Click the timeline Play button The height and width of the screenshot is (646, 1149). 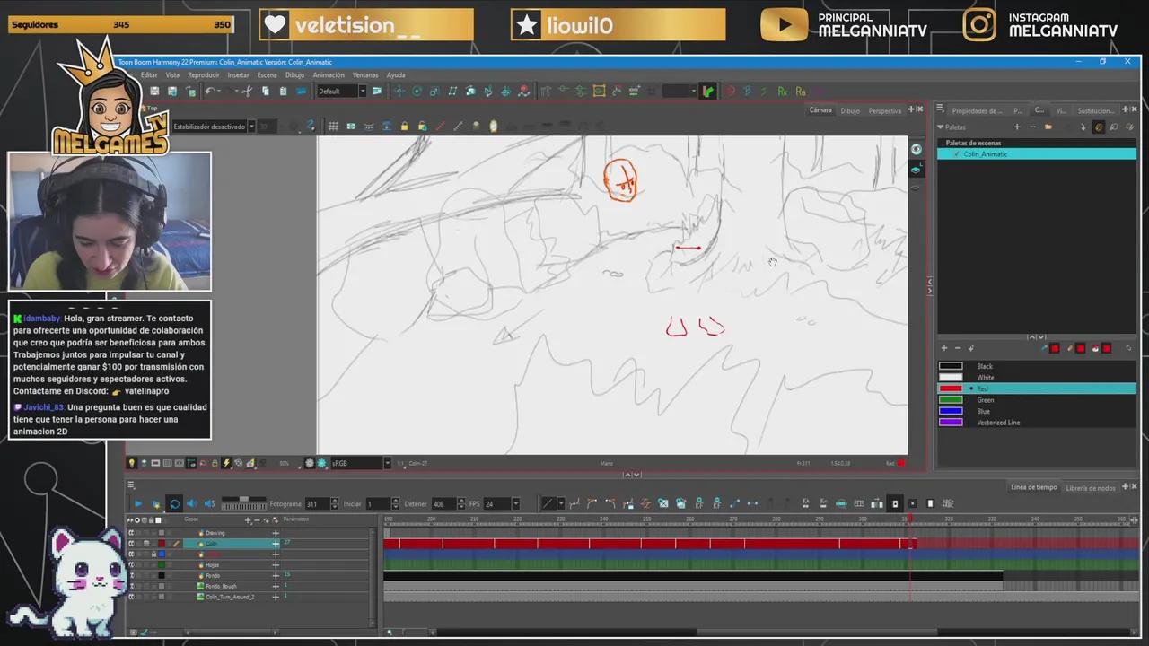coord(137,504)
